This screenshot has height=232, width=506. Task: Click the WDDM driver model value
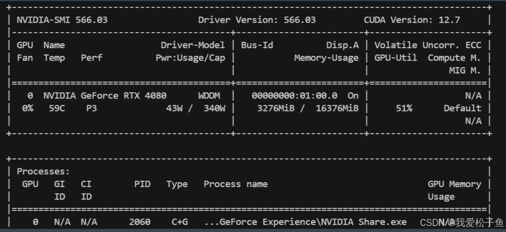(x=209, y=96)
